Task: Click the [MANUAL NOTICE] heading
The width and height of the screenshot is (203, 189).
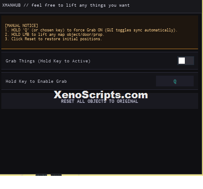Action: [x=21, y=26]
